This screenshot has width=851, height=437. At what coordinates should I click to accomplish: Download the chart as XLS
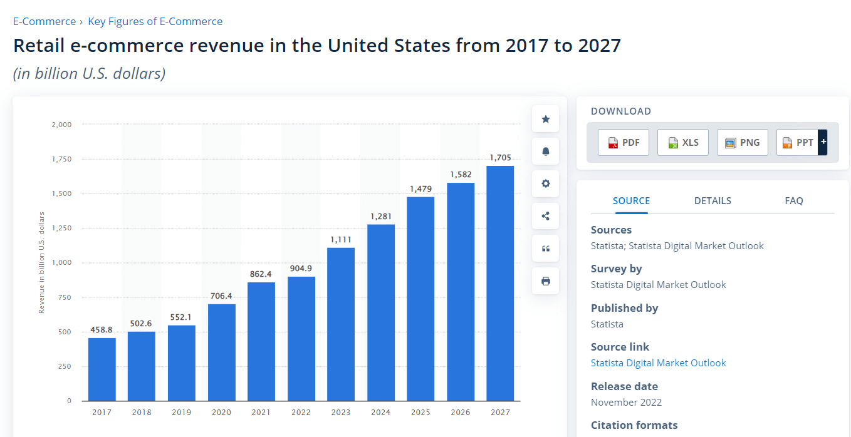click(683, 143)
